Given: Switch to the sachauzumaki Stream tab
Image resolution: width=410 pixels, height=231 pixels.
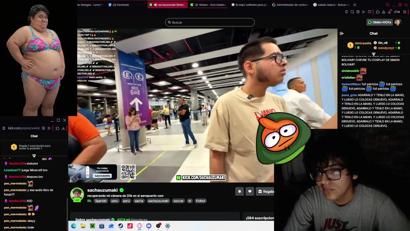Looking at the screenshot, I should [x=168, y=5].
